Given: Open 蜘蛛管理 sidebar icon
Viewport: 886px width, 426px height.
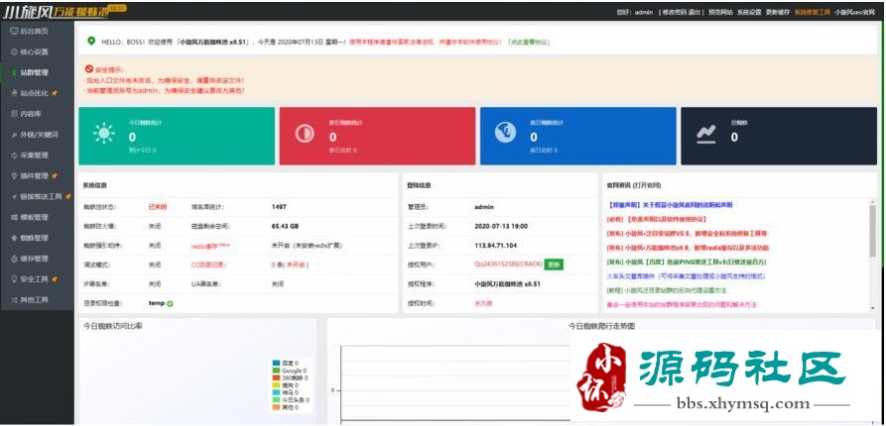Looking at the screenshot, I should pos(14,238).
